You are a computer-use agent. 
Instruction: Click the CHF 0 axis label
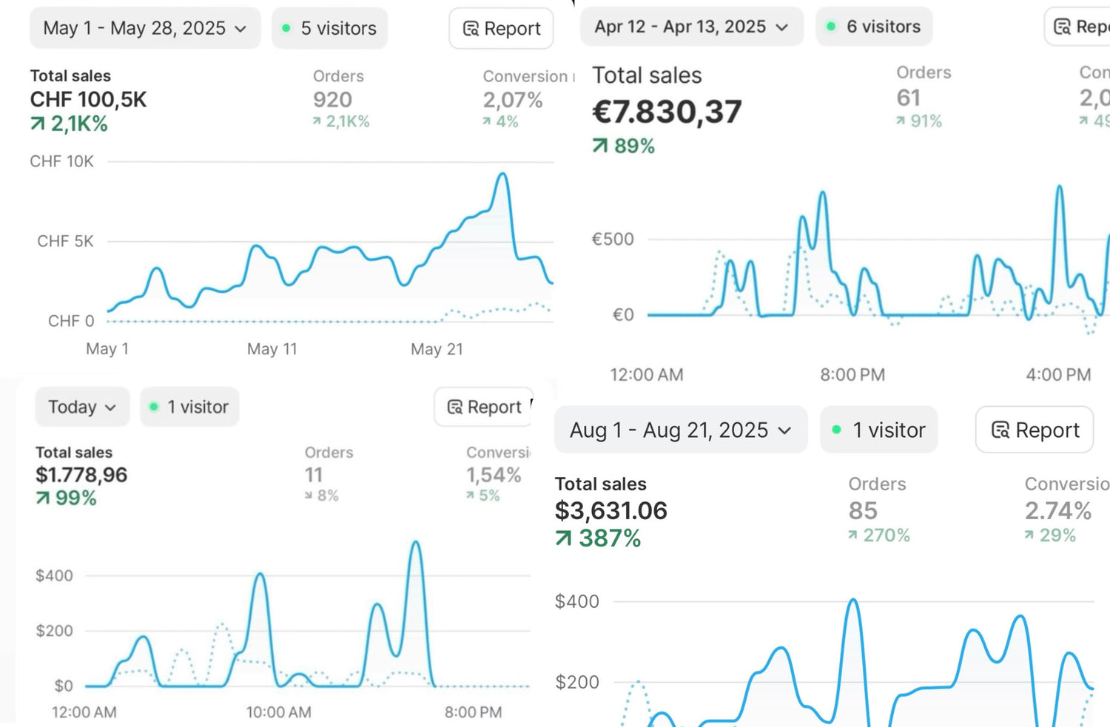(71, 321)
